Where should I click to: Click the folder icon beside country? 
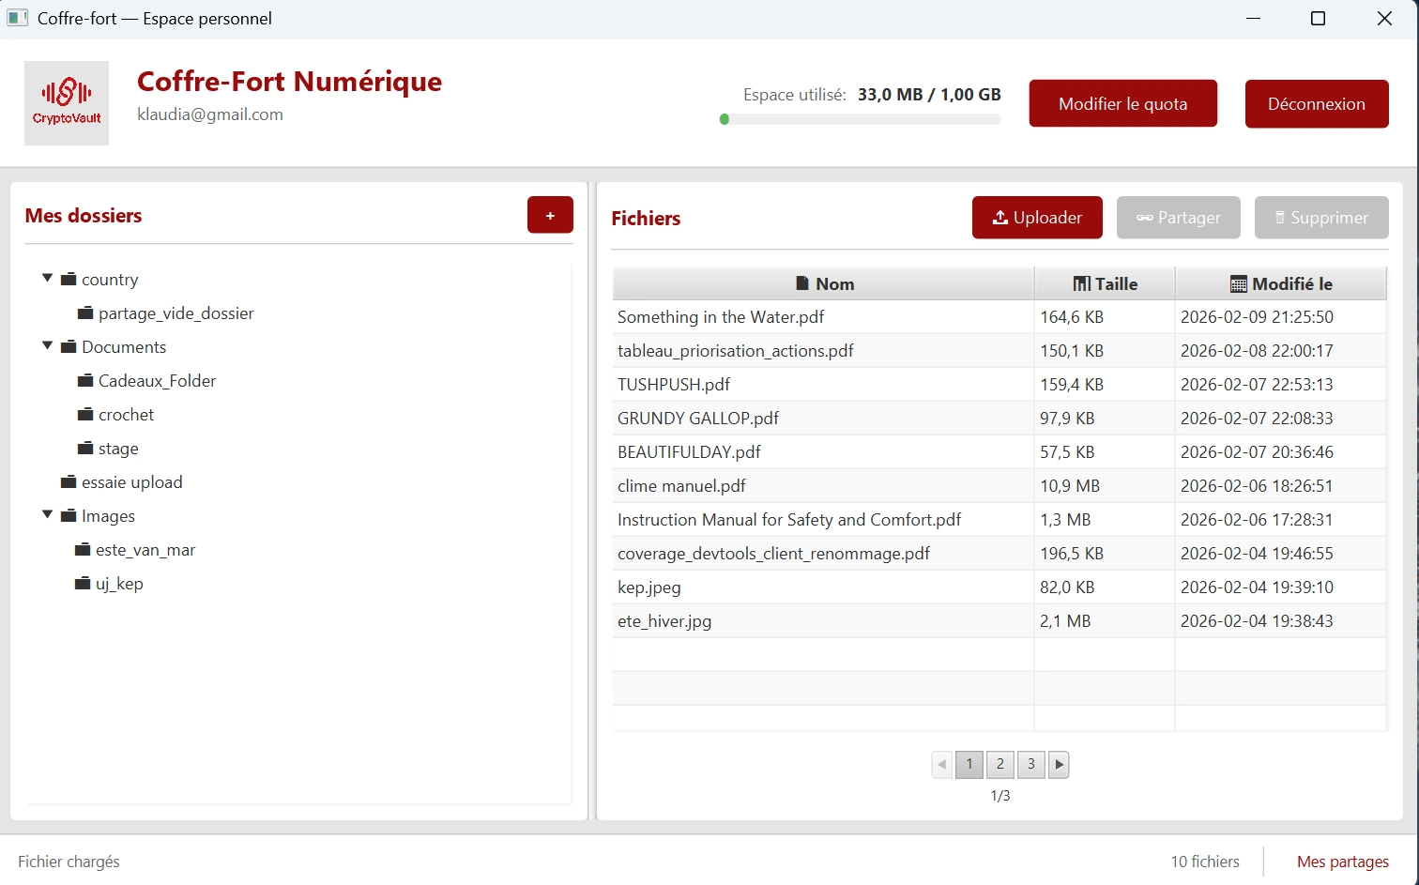click(x=69, y=279)
